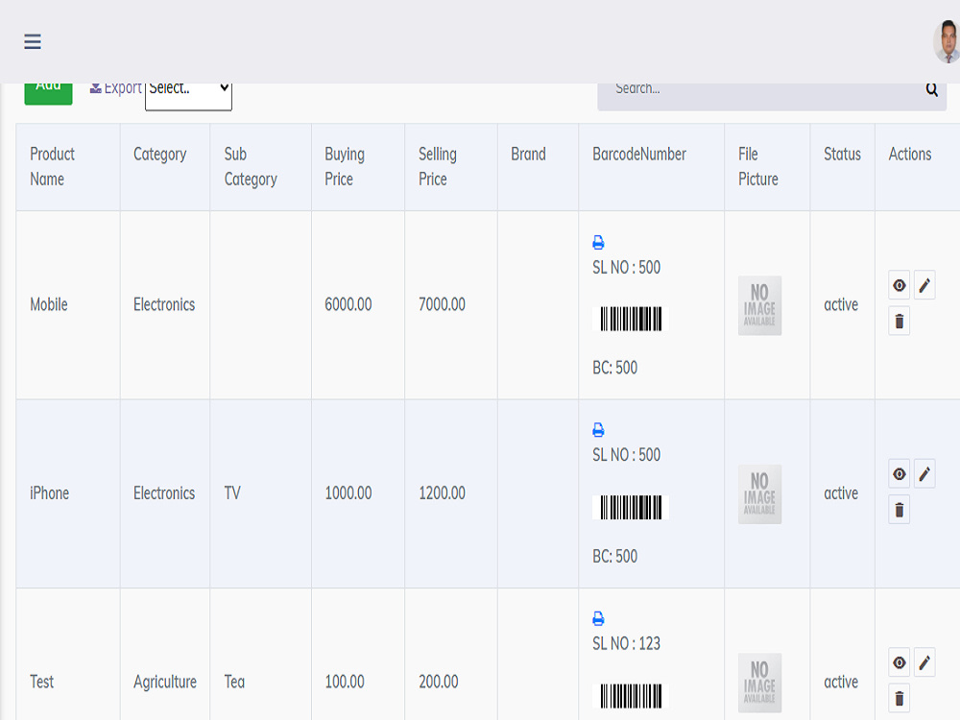Delete the Test product

[x=899, y=698]
